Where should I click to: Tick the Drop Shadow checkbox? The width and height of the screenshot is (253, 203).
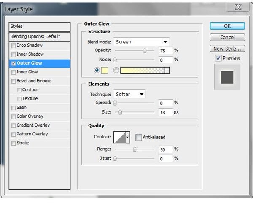13,46
